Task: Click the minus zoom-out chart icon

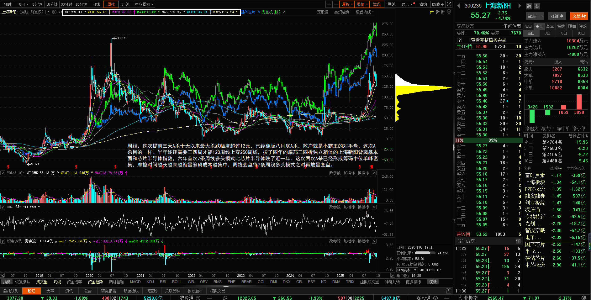Action: 336,4
